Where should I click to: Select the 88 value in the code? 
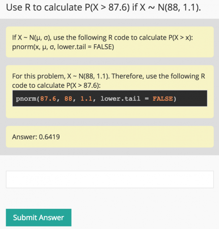68,98
